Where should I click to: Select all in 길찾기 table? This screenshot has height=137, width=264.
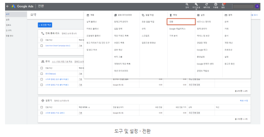click(x=42, y=107)
